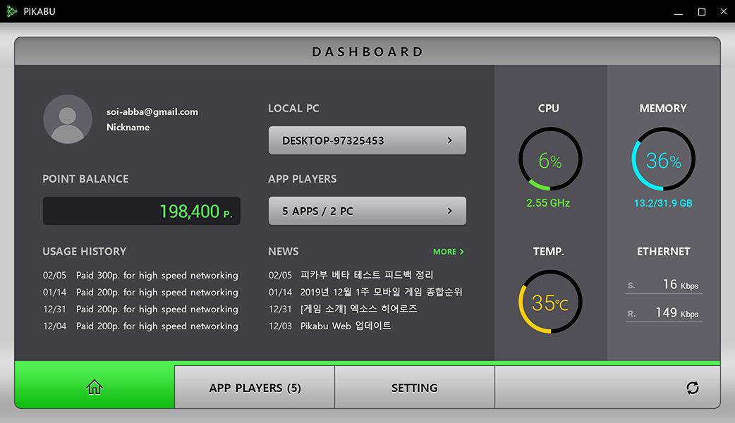Click the 2.55 GHz CPU speed value

point(548,203)
